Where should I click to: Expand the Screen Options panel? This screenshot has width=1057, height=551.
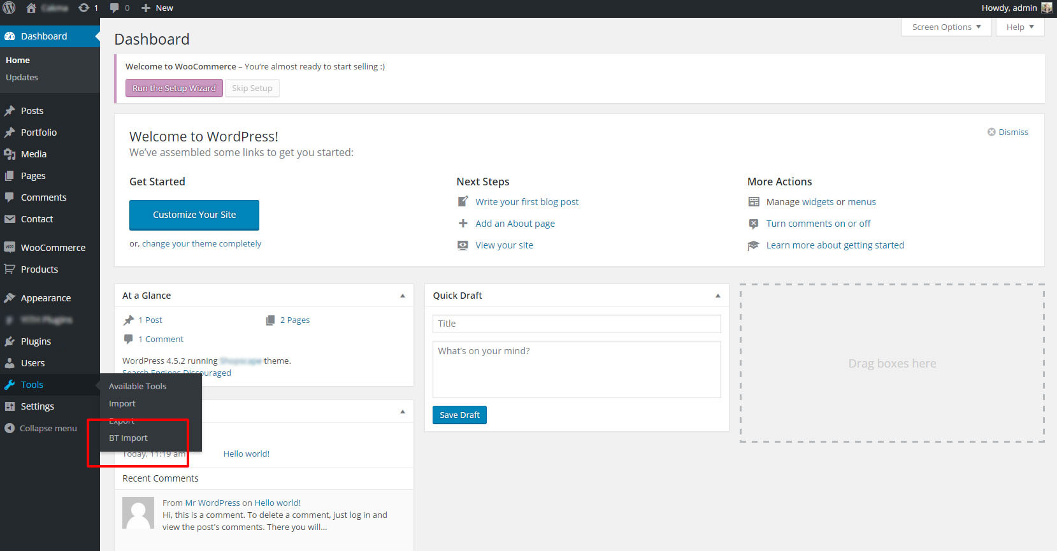947,27
